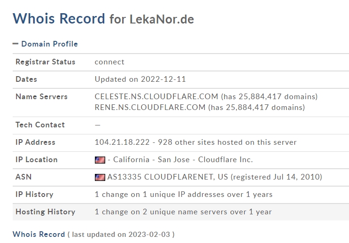Open 928 other sites hosted on server
Viewport: 349px width, 243px height.
[x=227, y=142]
